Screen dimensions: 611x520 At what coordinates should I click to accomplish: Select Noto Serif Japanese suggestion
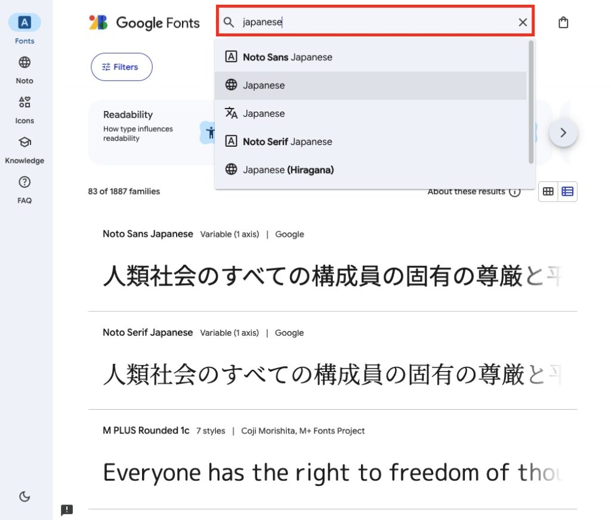point(287,142)
